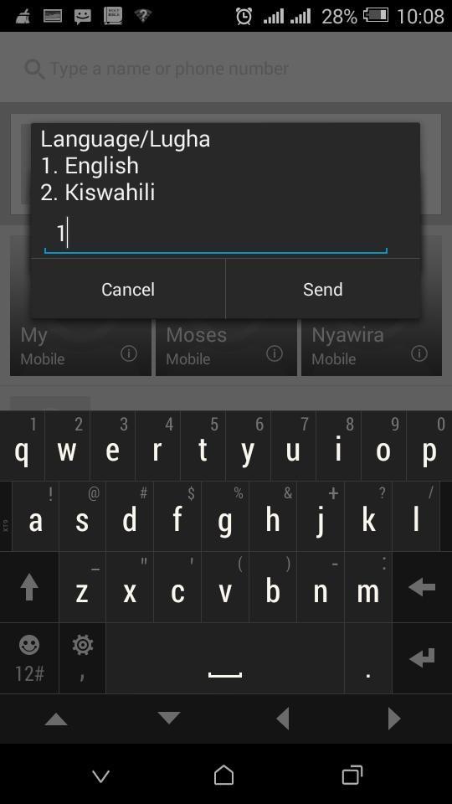
Task: Open recent apps from nav bar
Action: coord(352,776)
